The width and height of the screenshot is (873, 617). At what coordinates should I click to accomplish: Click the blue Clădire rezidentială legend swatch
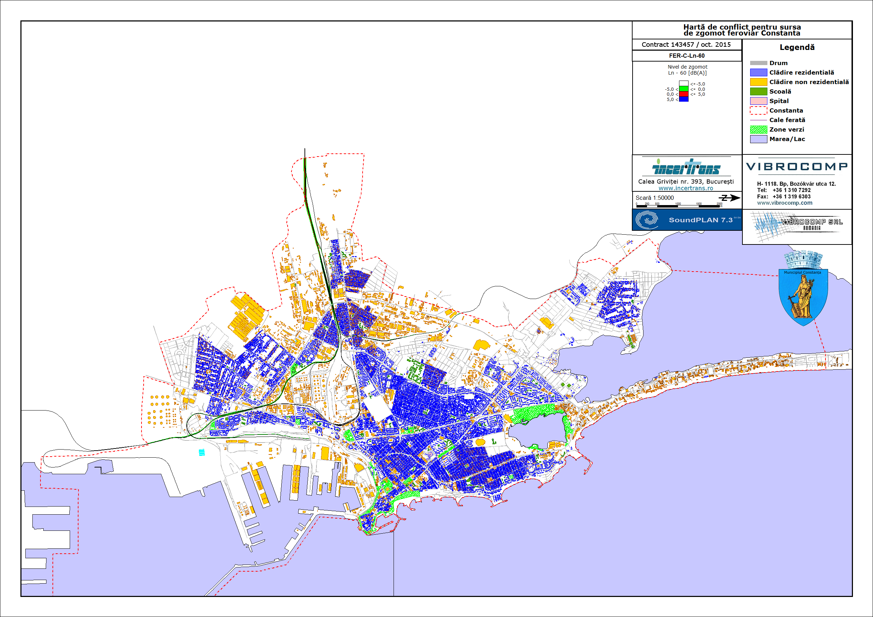tap(758, 72)
